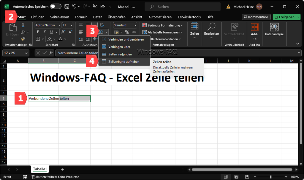Click the Thousands separator 000 icon
The image size is (304, 180).
coord(134,32)
